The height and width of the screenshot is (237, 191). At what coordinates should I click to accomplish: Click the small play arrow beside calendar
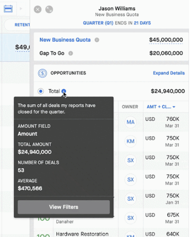pos(21,9)
